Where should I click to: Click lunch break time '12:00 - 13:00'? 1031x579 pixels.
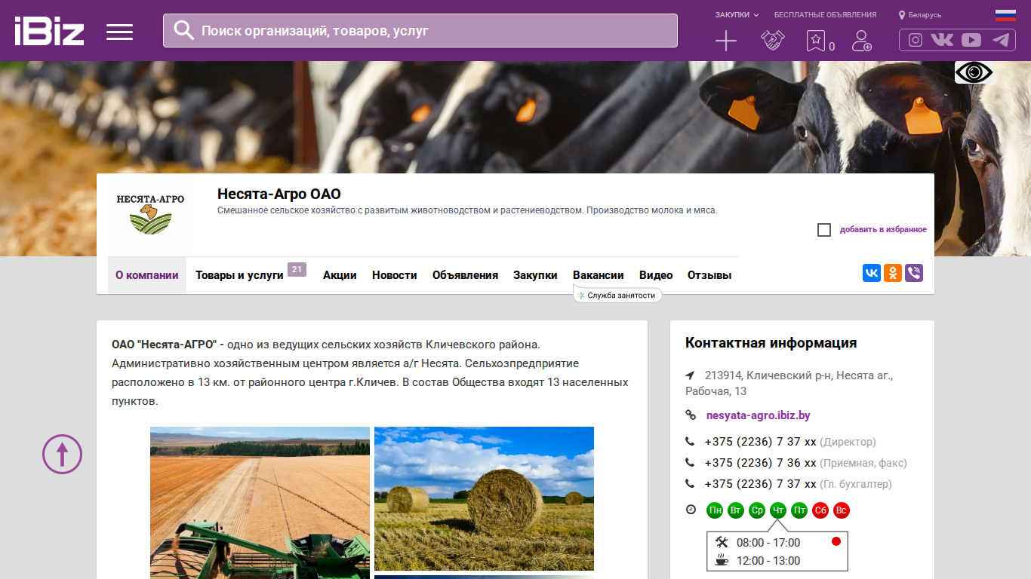(x=768, y=561)
